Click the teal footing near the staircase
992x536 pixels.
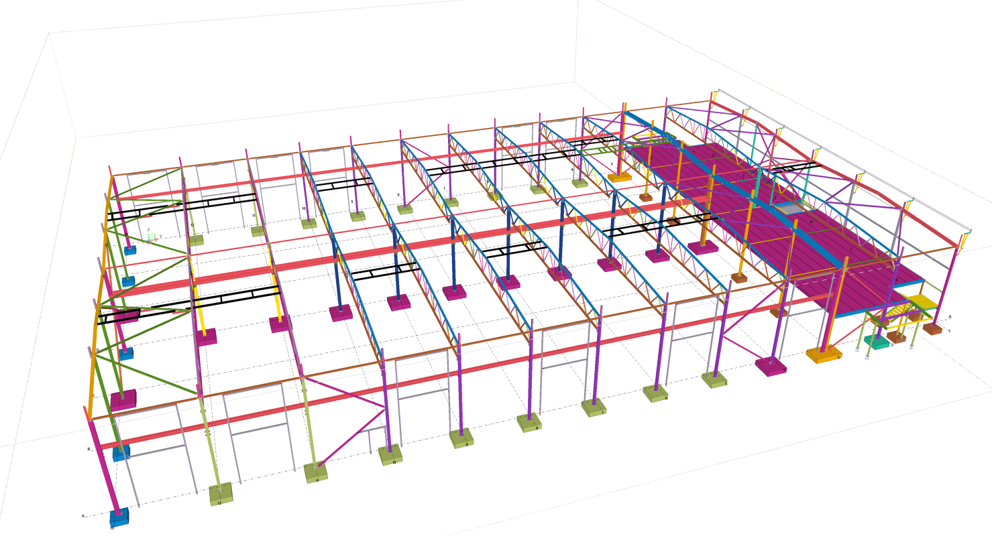click(877, 341)
